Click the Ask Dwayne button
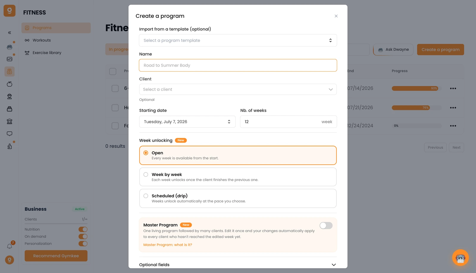This screenshot has width=476, height=273. coord(393,50)
